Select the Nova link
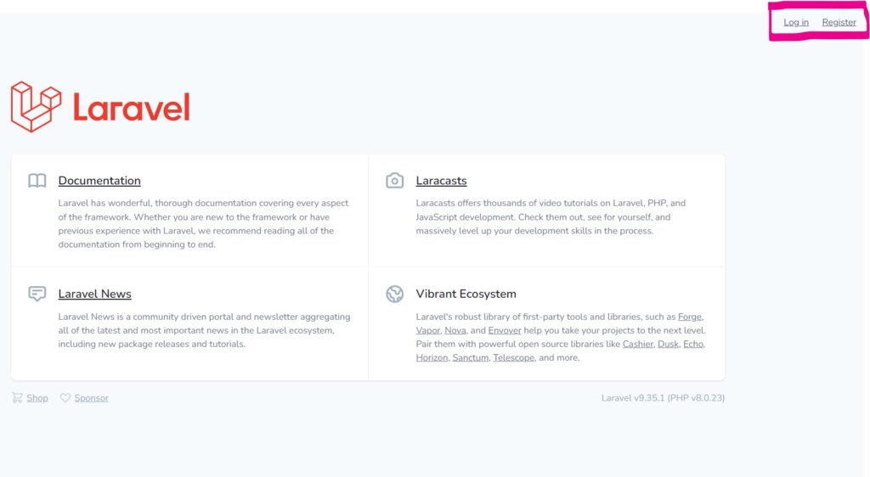The height and width of the screenshot is (477, 870). coord(455,330)
